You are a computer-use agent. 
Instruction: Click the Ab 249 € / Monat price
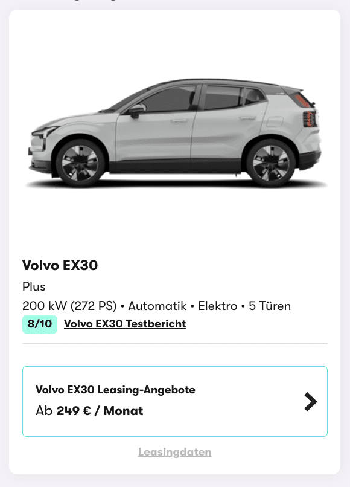[x=89, y=411]
